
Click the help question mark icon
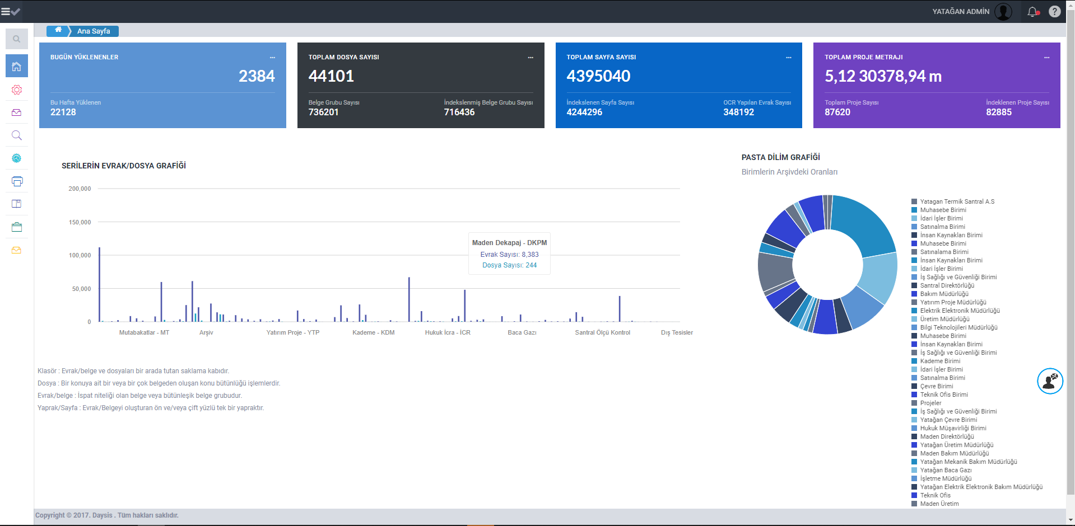click(1054, 11)
